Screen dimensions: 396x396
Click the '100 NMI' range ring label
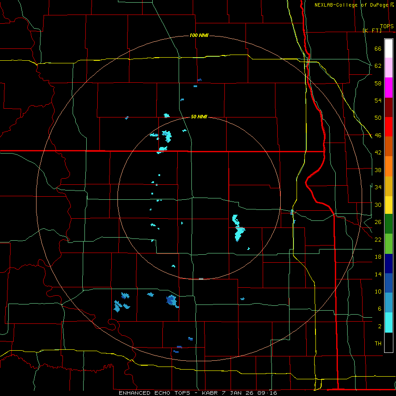199,35
